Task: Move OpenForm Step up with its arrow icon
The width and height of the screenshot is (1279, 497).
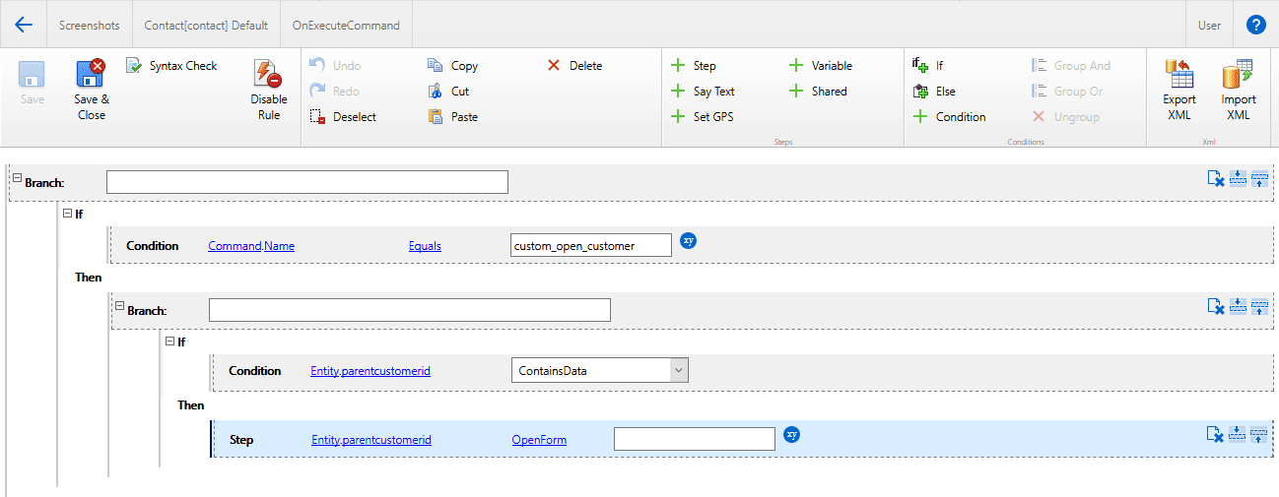Action: [x=1259, y=434]
